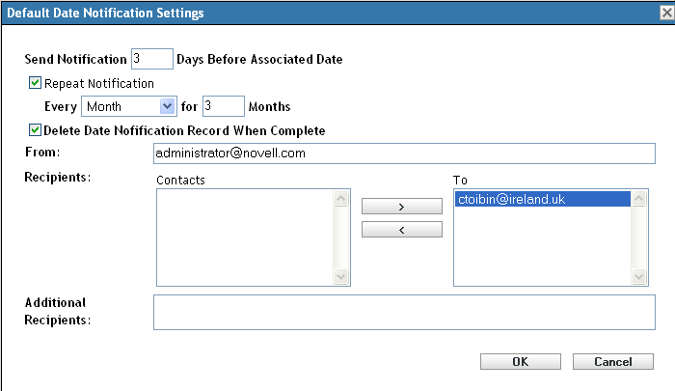Focus the repeat duration Months field
Image resolution: width=675 pixels, height=391 pixels.
click(224, 106)
